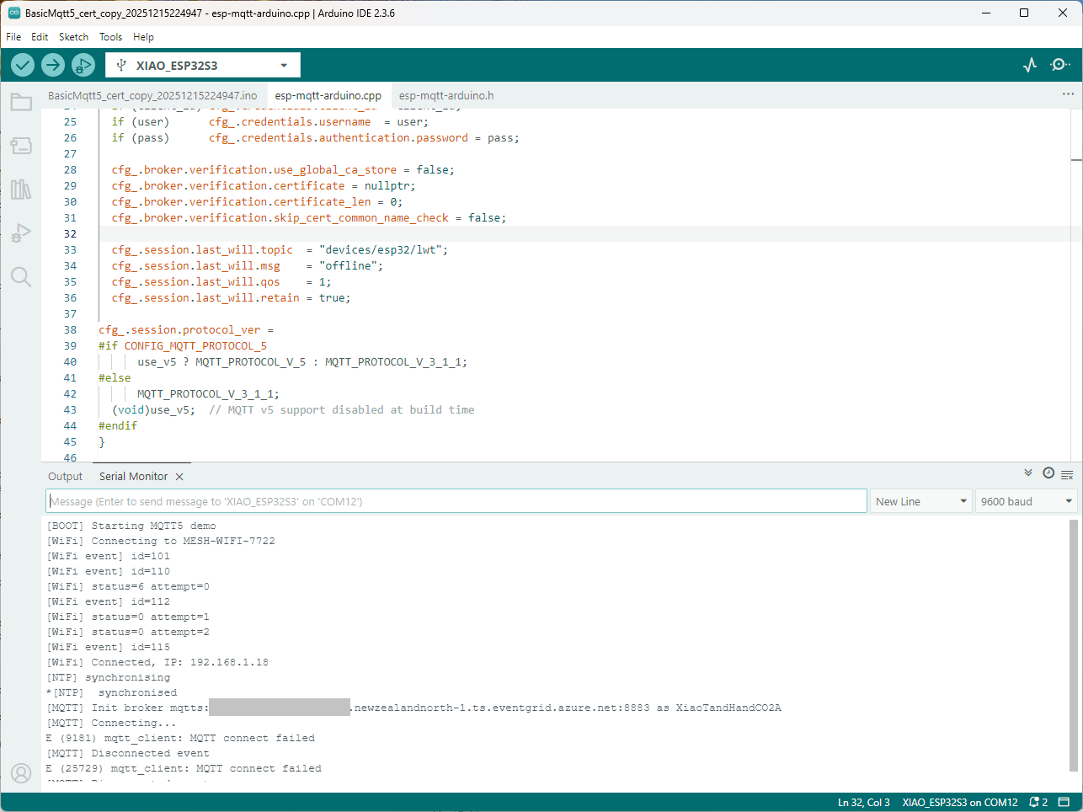Switch to the Output panel tab
Viewport: 1083px width, 812px height.
tap(65, 477)
